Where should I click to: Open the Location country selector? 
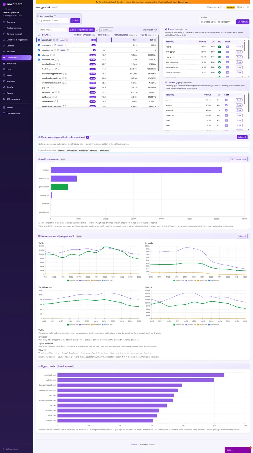coord(218,22)
